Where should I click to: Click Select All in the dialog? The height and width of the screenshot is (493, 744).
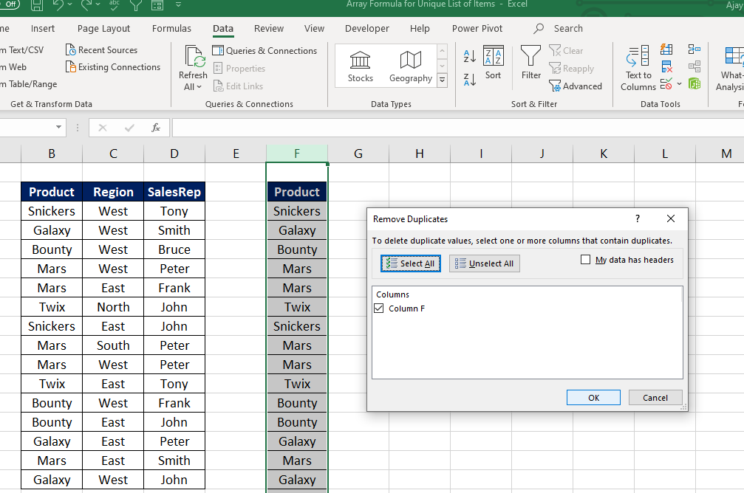pyautogui.click(x=411, y=263)
